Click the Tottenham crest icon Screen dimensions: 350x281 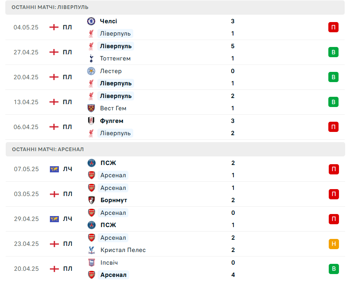pyautogui.click(x=91, y=58)
